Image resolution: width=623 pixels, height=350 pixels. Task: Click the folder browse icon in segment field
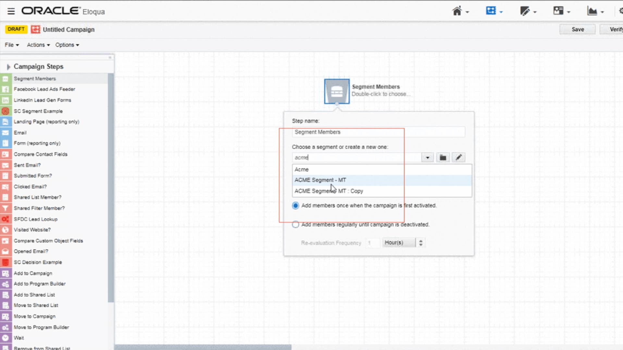(443, 157)
